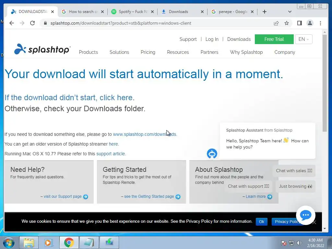Open Windows Explorer from the taskbar

pos(29,243)
